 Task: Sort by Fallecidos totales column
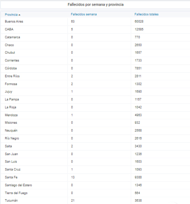(146, 14)
